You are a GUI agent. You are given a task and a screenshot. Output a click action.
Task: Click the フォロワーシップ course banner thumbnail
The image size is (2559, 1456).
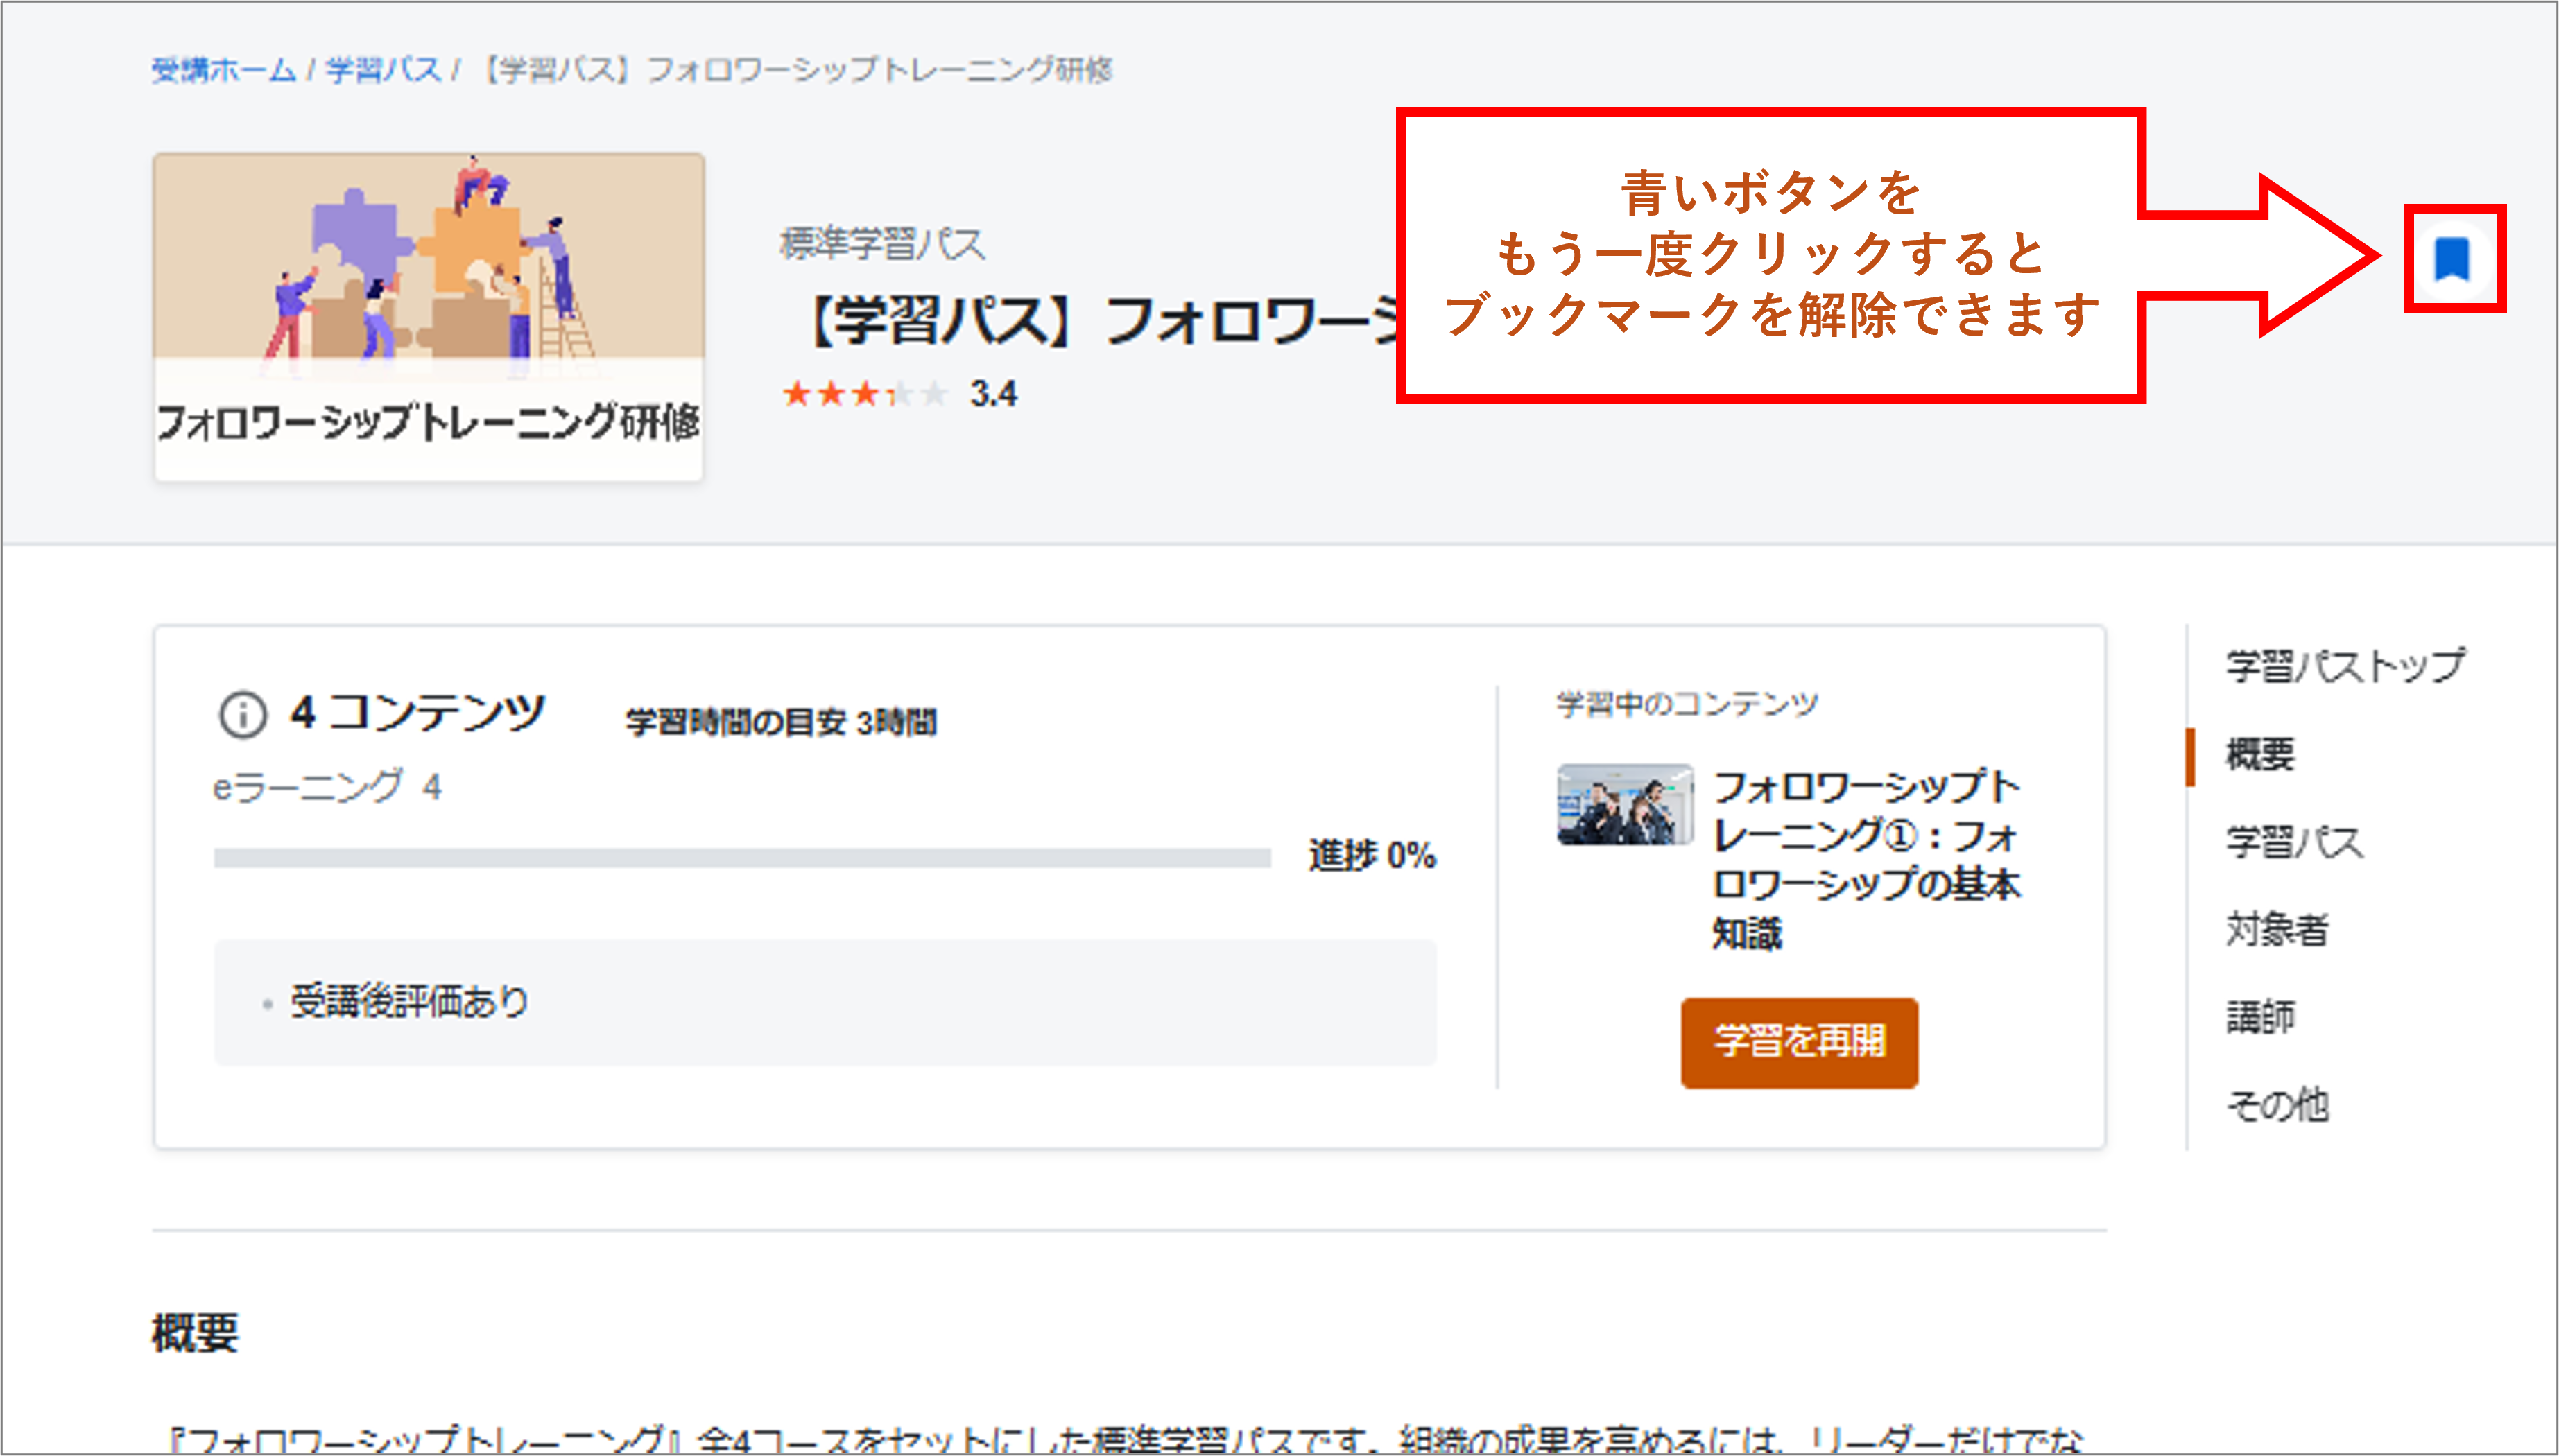(x=428, y=316)
